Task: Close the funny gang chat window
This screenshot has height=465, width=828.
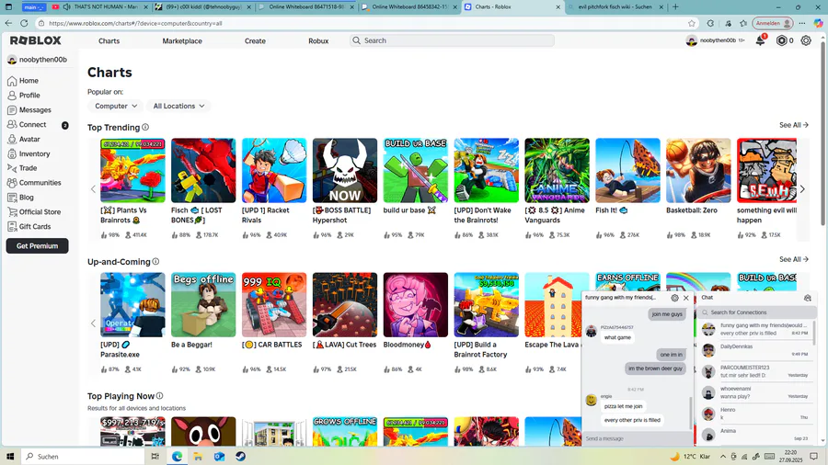Action: (x=686, y=298)
